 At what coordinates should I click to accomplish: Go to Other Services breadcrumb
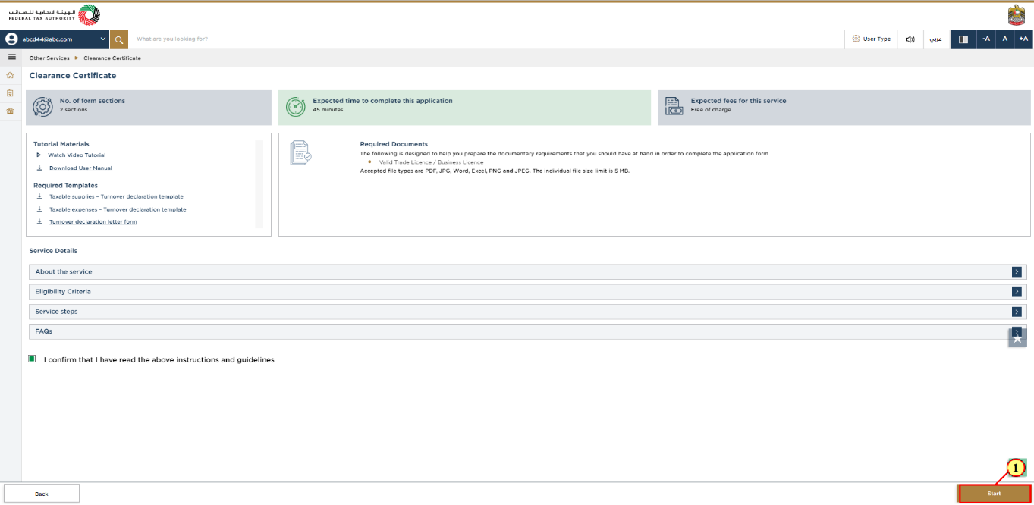click(x=49, y=58)
